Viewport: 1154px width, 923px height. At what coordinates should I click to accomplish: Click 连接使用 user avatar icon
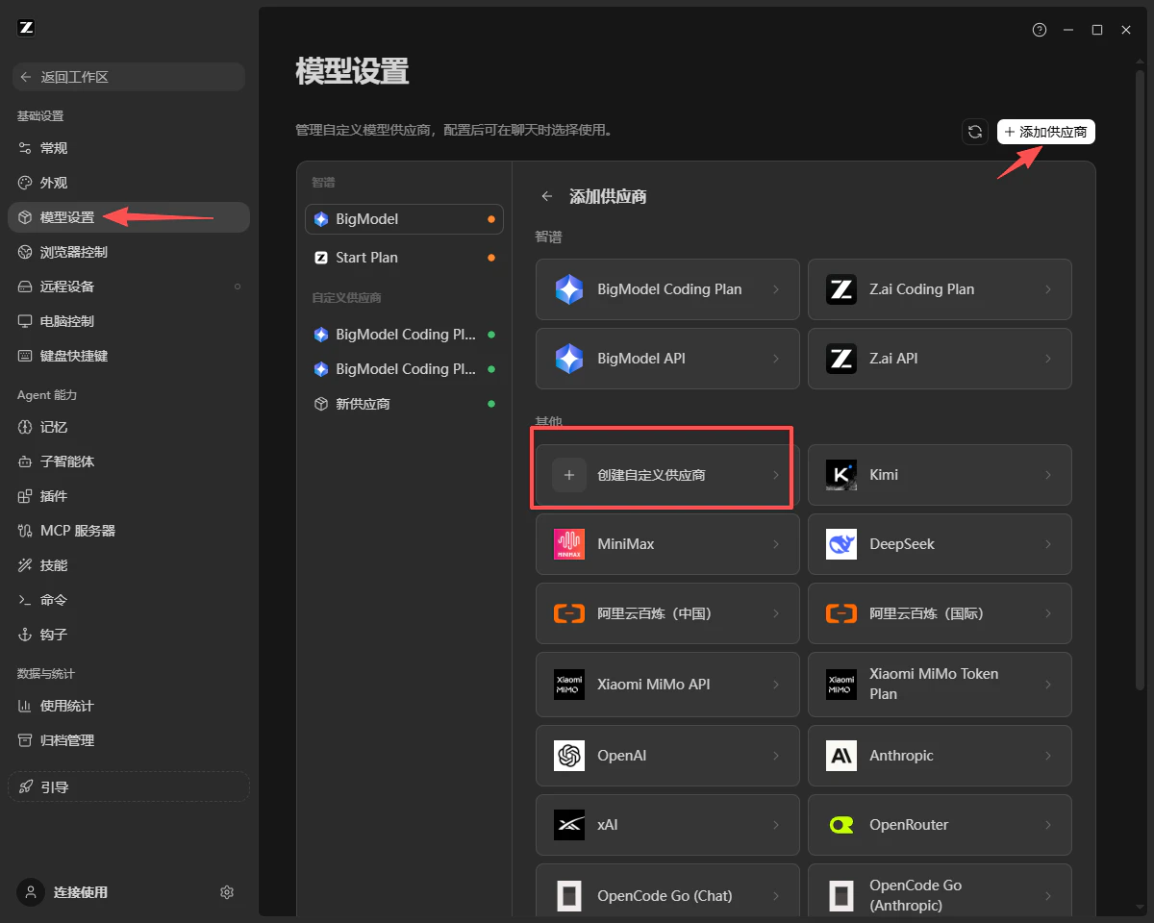31,892
